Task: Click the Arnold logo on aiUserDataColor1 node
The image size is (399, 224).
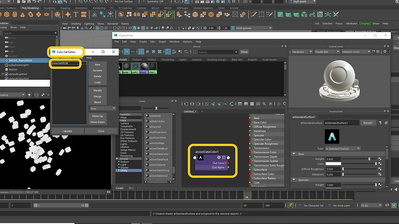Action: click(x=200, y=158)
